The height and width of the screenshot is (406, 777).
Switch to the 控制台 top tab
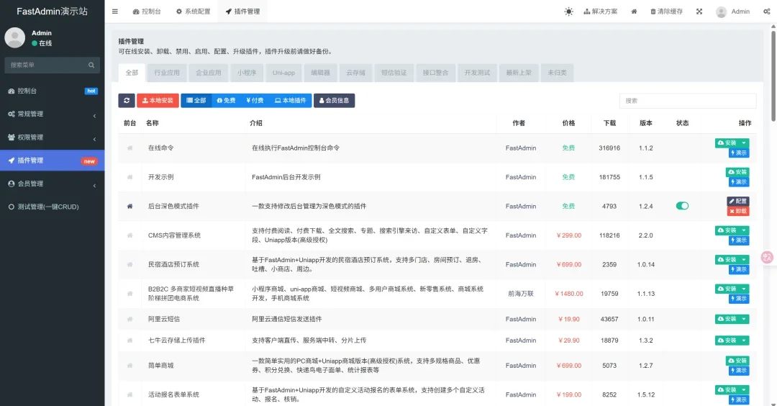pyautogui.click(x=147, y=12)
